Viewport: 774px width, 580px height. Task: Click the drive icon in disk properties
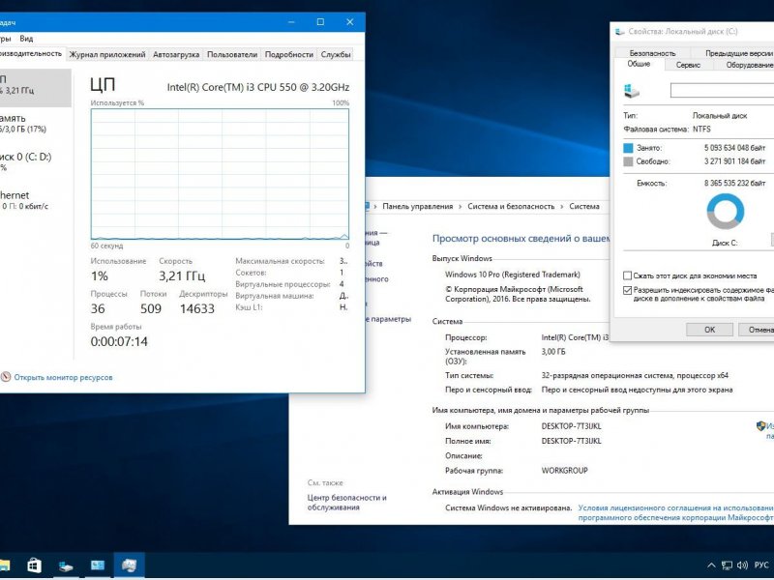632,91
